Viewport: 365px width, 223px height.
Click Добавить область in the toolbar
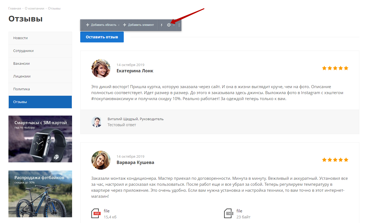coord(101,25)
